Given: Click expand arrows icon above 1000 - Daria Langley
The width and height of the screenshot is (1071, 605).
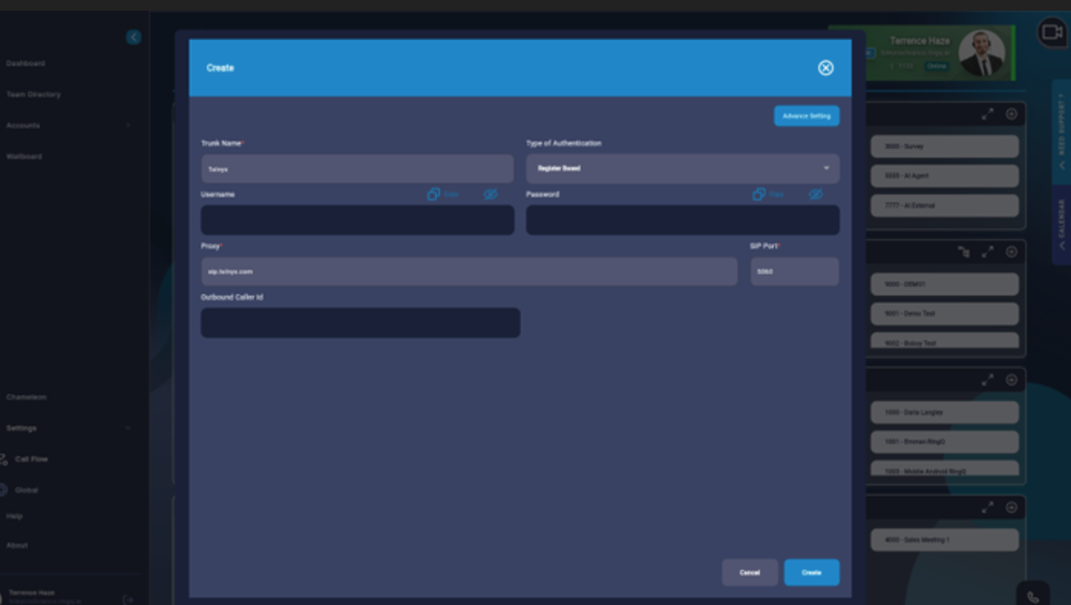Looking at the screenshot, I should [x=987, y=380].
